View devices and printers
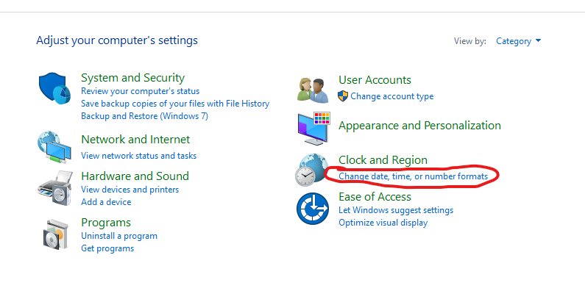The height and width of the screenshot is (302, 585). tap(130, 190)
